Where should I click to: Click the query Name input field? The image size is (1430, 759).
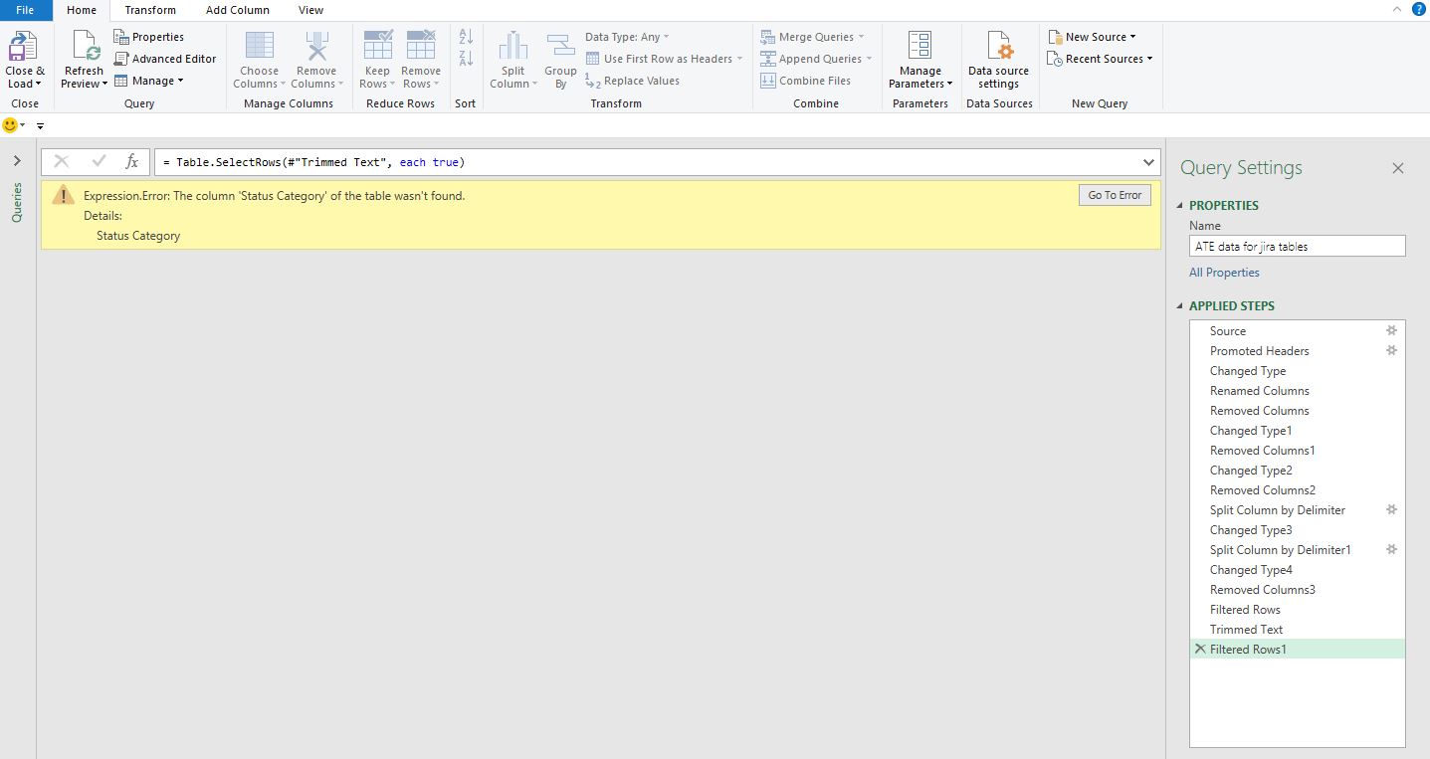tap(1297, 246)
